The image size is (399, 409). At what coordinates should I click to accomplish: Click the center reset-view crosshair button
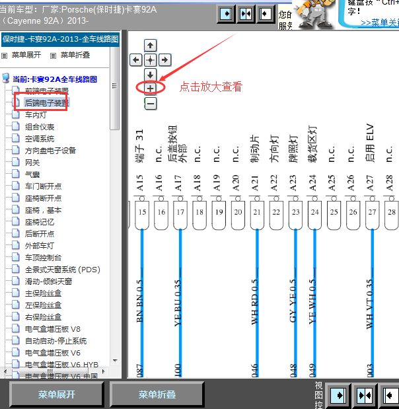(150, 60)
